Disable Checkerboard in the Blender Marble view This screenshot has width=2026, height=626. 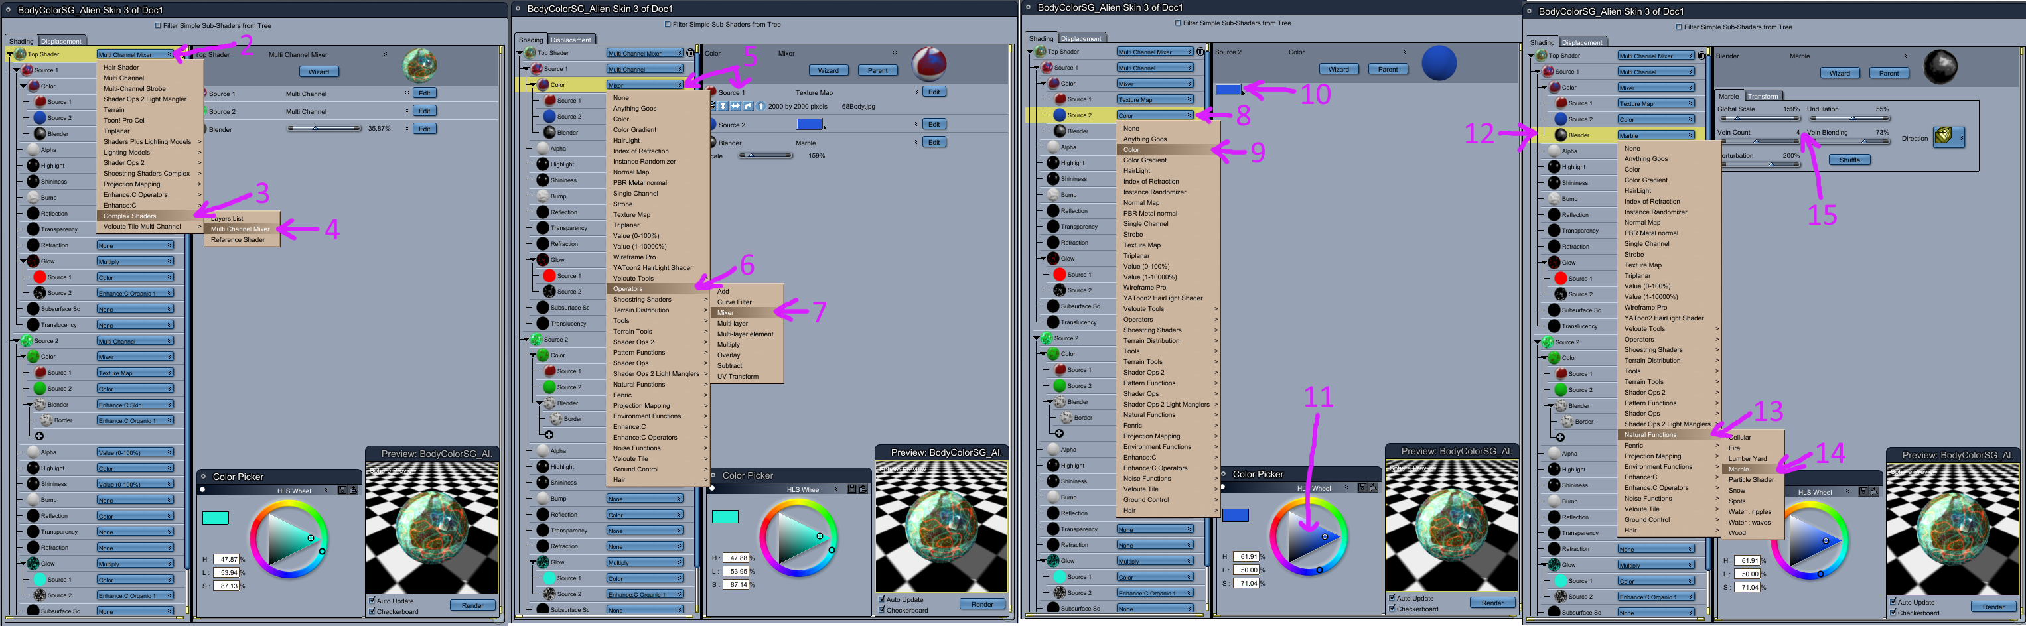(x=1894, y=613)
